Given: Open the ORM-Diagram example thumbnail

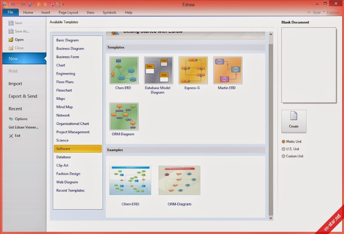Looking at the screenshot, I should click(180, 180).
